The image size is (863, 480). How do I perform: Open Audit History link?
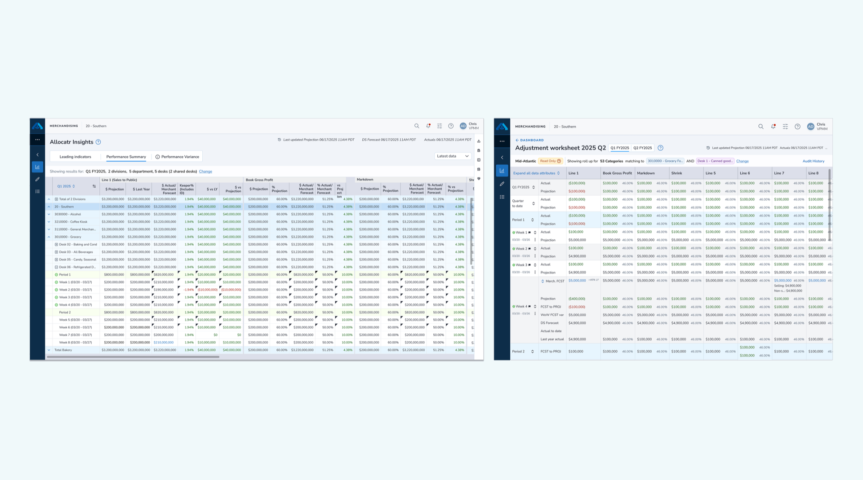coord(814,161)
